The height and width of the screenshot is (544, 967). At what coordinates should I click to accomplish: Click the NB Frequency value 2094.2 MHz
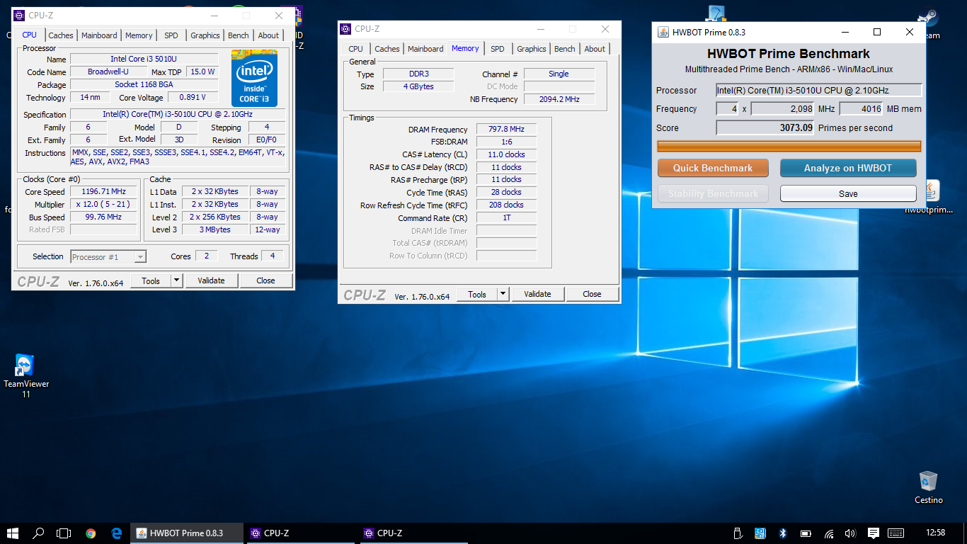[x=559, y=99]
